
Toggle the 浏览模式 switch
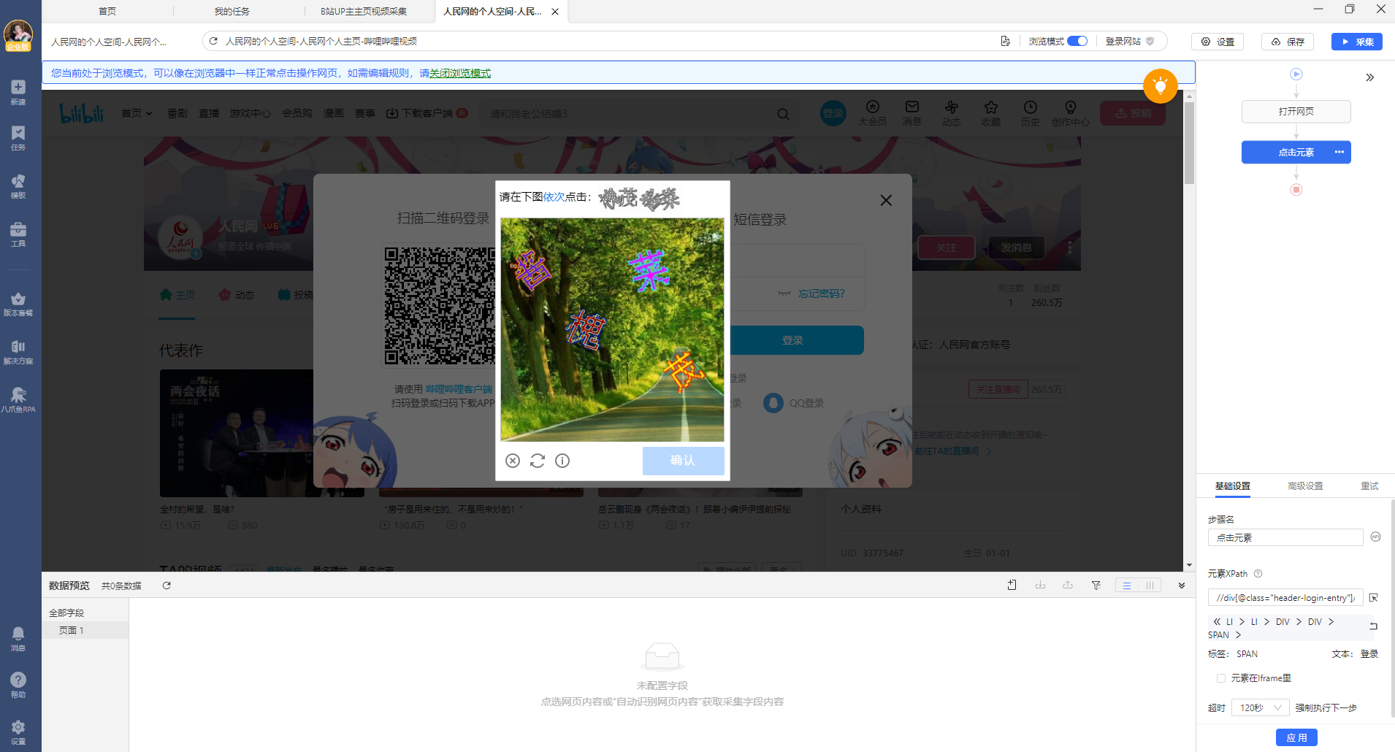pos(1077,41)
